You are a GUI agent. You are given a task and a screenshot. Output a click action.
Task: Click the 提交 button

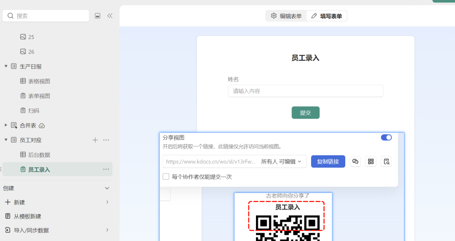pyautogui.click(x=306, y=113)
